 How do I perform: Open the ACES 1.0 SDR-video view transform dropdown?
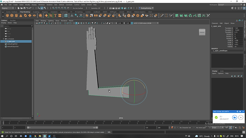(146, 23)
